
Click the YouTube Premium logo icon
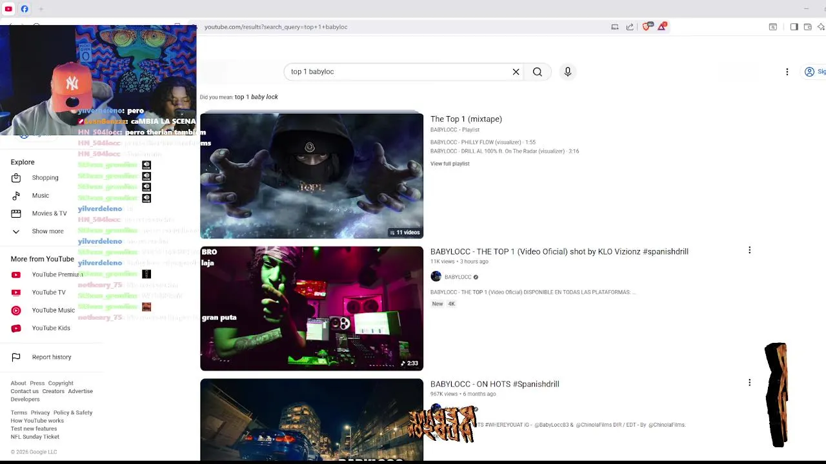16,275
